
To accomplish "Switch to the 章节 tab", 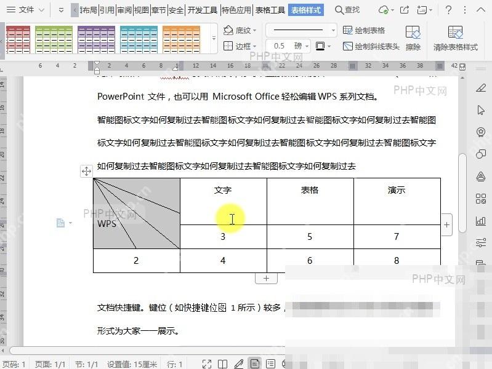I will (x=159, y=10).
